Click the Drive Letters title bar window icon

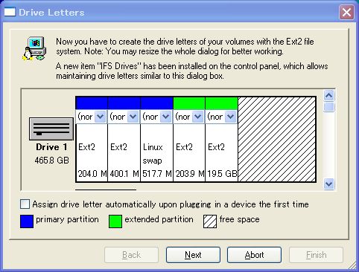pyautogui.click(x=10, y=12)
